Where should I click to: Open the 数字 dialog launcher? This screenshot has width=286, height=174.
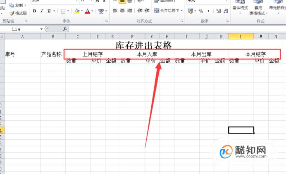pyautogui.click(x=227, y=21)
